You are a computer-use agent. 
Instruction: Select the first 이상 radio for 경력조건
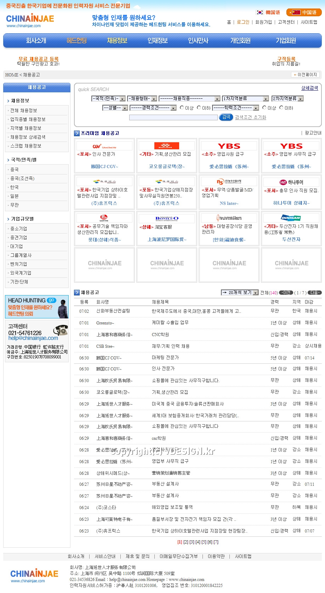point(182,108)
